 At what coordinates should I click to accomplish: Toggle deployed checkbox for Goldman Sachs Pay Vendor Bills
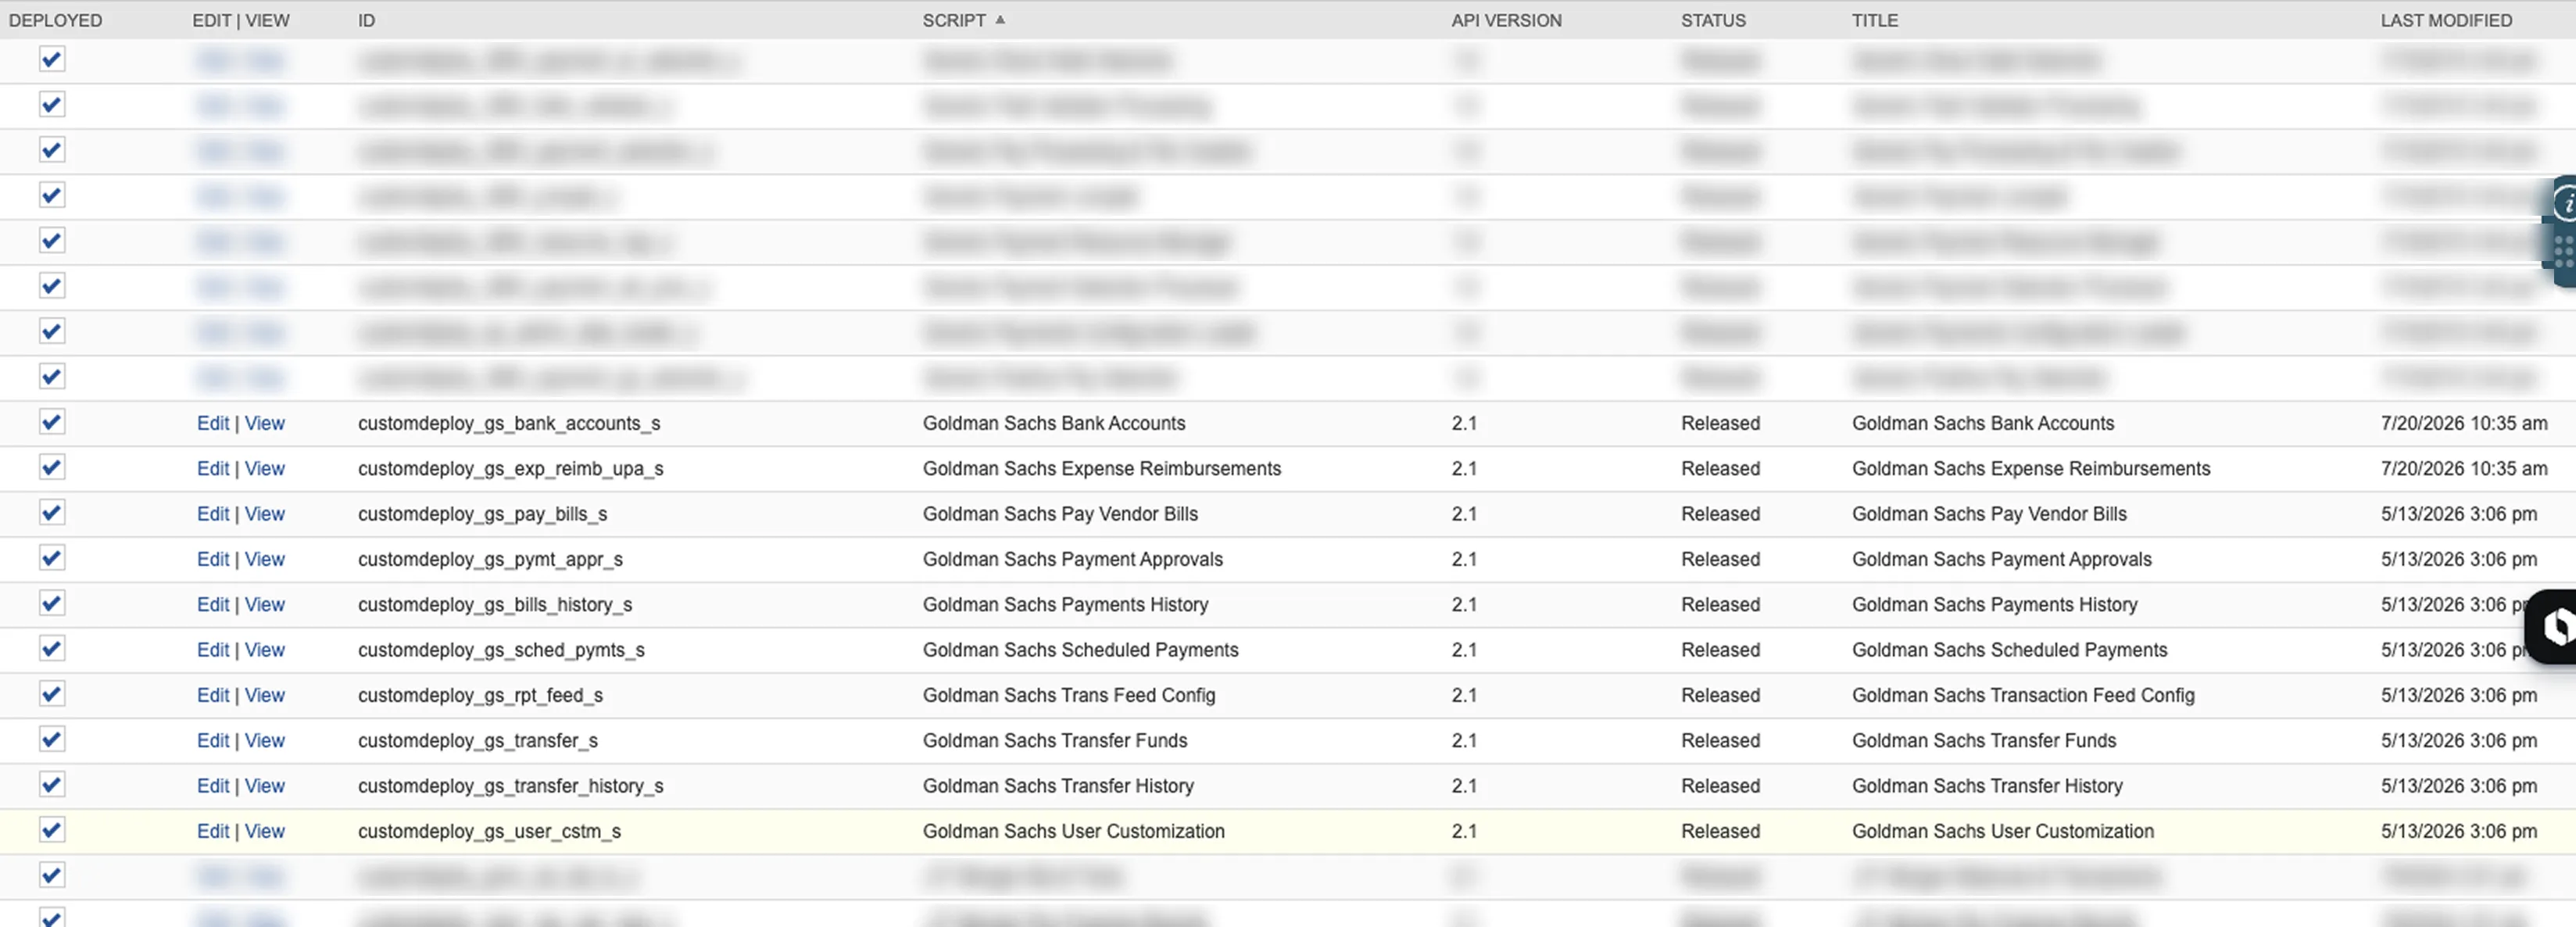[x=52, y=513]
